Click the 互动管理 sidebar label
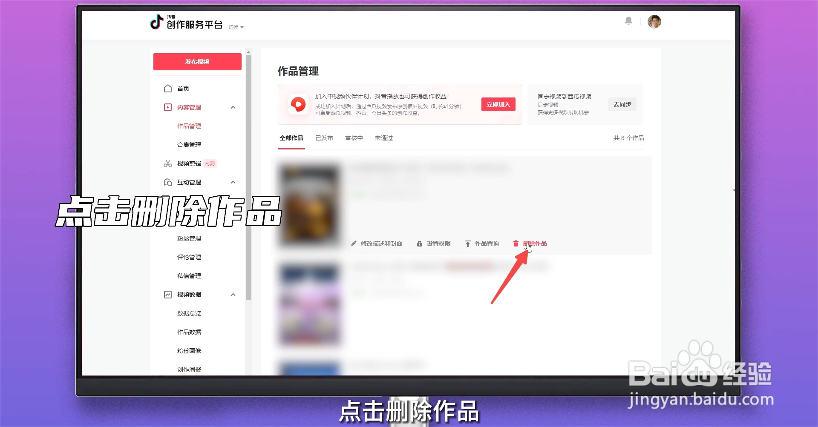This screenshot has height=427, width=818. (x=189, y=182)
